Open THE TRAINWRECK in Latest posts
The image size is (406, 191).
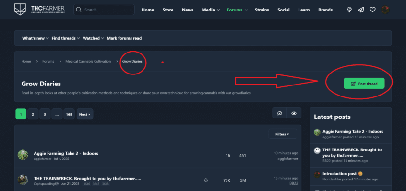352,153
